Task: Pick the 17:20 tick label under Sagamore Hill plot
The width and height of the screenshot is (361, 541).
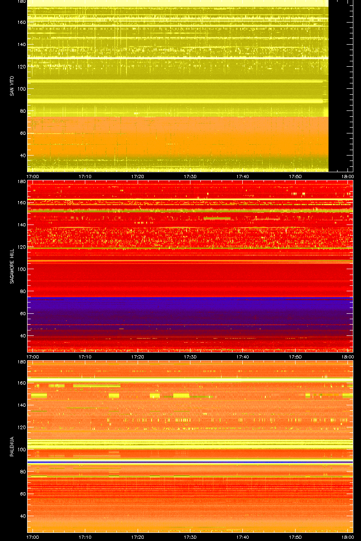Action: 138,357
